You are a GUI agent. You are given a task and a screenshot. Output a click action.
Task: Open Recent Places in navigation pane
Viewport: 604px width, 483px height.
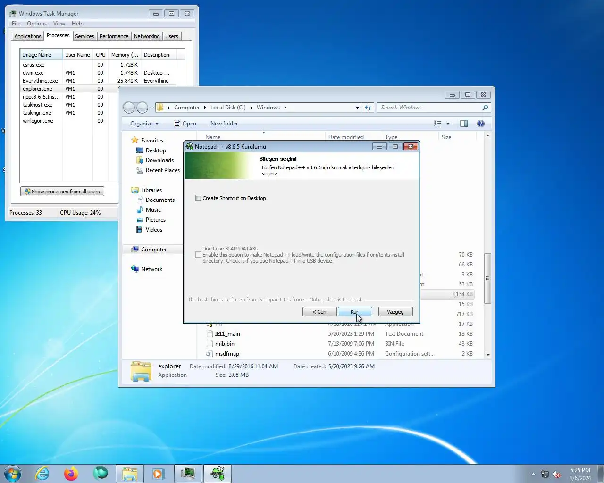click(162, 170)
